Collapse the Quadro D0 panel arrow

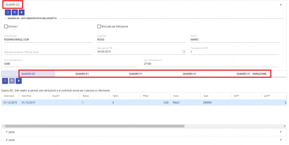tap(281, 5)
